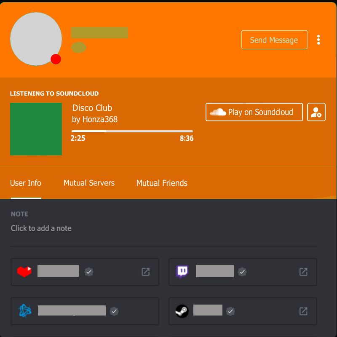337x337 pixels.
Task: Click the verified badge on Twitch connection
Action: (242, 272)
